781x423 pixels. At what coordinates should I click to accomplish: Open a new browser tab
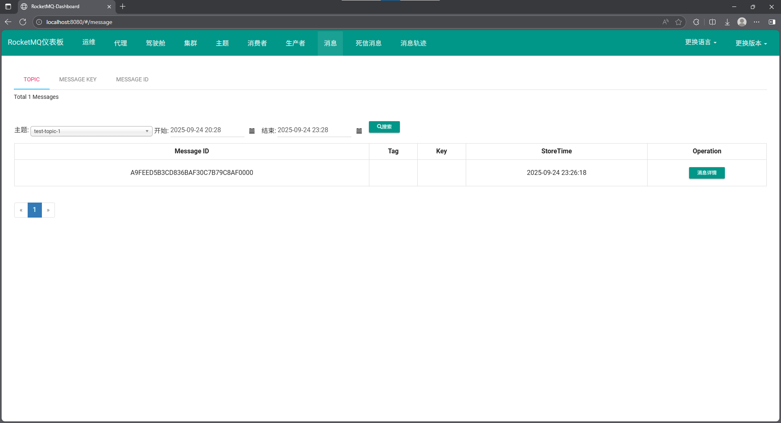coord(122,7)
